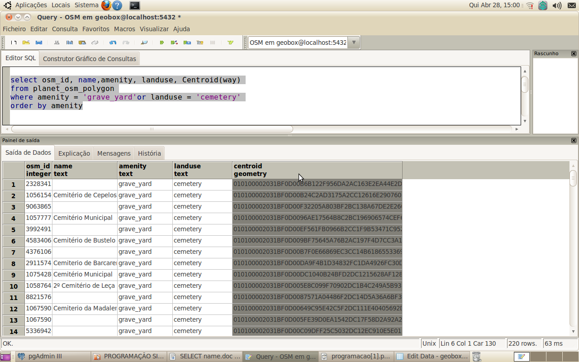
Task: Click the show desktop icon on bottom panel
Action: tap(6, 357)
